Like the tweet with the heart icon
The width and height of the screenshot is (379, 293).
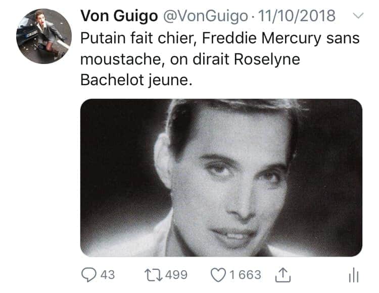pyautogui.click(x=218, y=275)
